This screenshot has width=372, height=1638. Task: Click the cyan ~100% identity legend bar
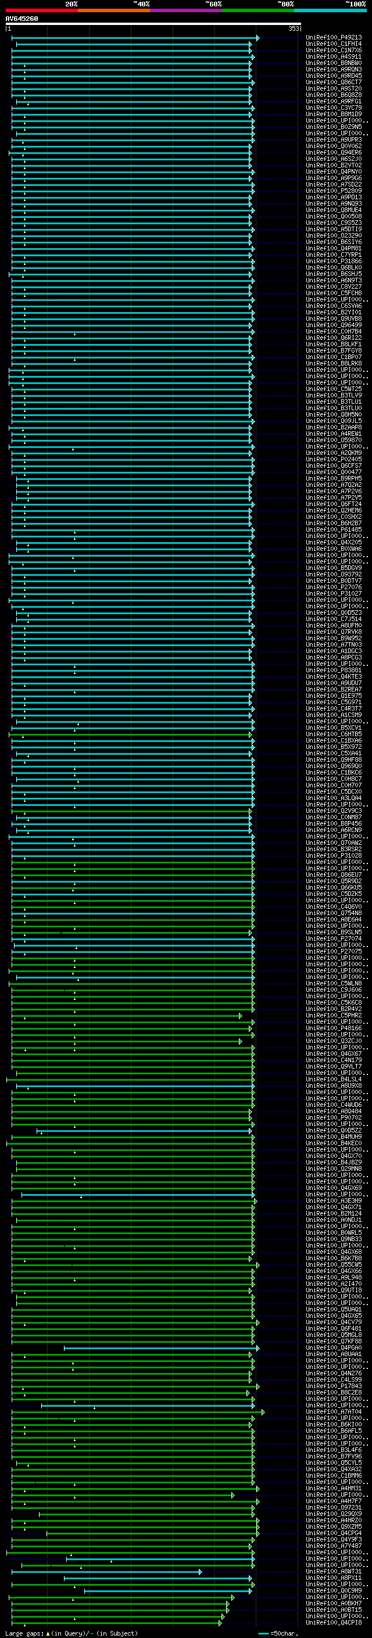pyautogui.click(x=330, y=10)
